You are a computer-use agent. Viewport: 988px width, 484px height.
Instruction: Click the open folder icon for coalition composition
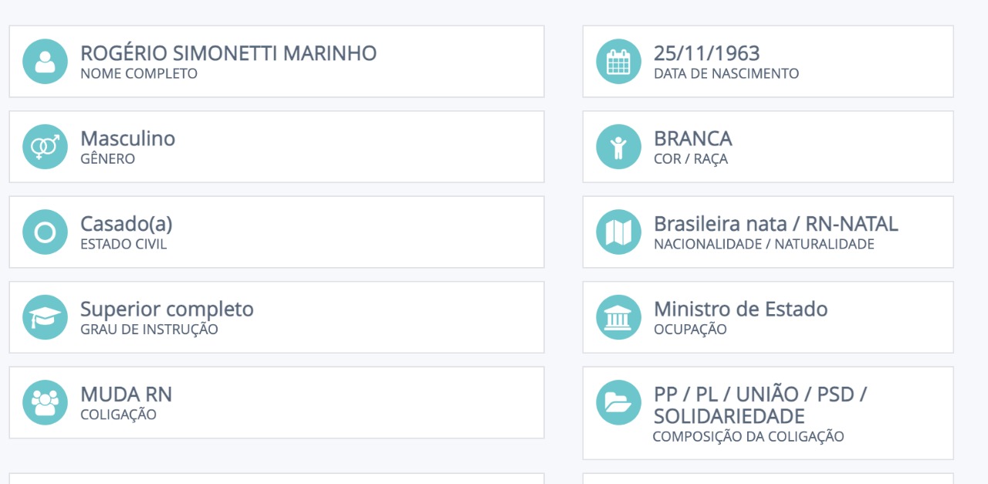[x=619, y=402]
